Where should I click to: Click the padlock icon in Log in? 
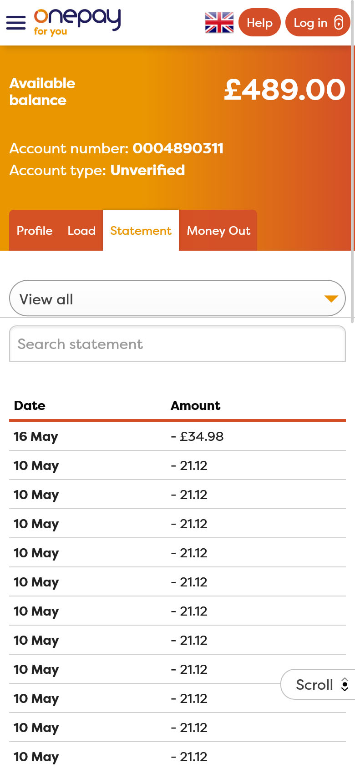tap(339, 23)
